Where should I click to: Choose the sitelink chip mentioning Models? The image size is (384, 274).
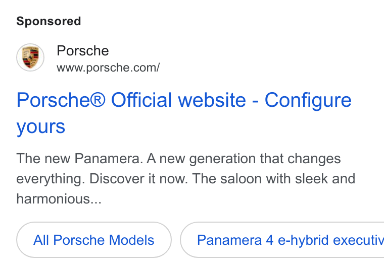pos(94,240)
